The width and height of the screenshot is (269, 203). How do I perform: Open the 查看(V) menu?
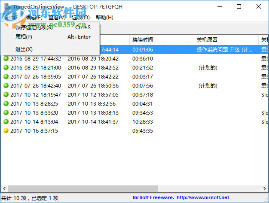pos(57,18)
